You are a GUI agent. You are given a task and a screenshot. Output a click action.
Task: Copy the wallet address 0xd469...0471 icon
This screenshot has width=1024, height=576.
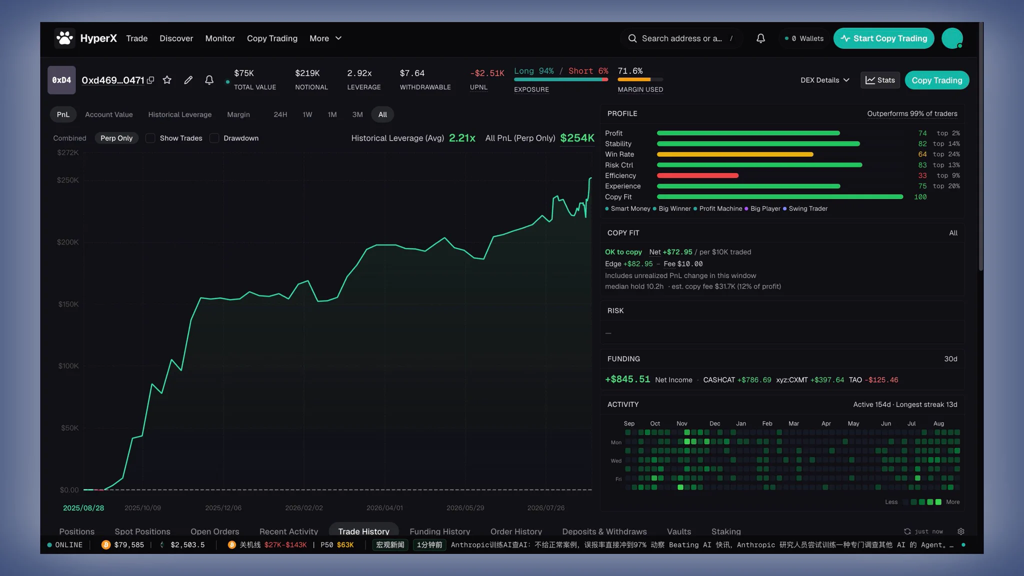[x=150, y=80]
